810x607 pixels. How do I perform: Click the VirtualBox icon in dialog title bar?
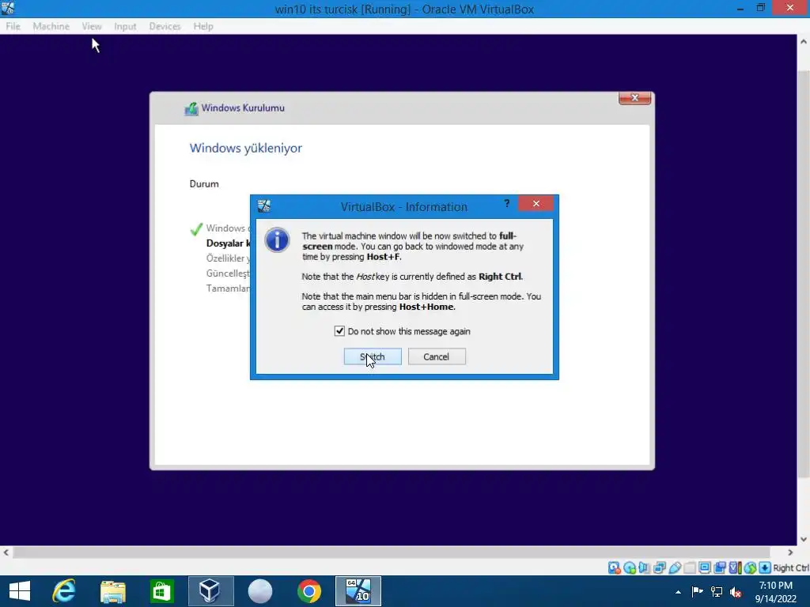coord(264,206)
